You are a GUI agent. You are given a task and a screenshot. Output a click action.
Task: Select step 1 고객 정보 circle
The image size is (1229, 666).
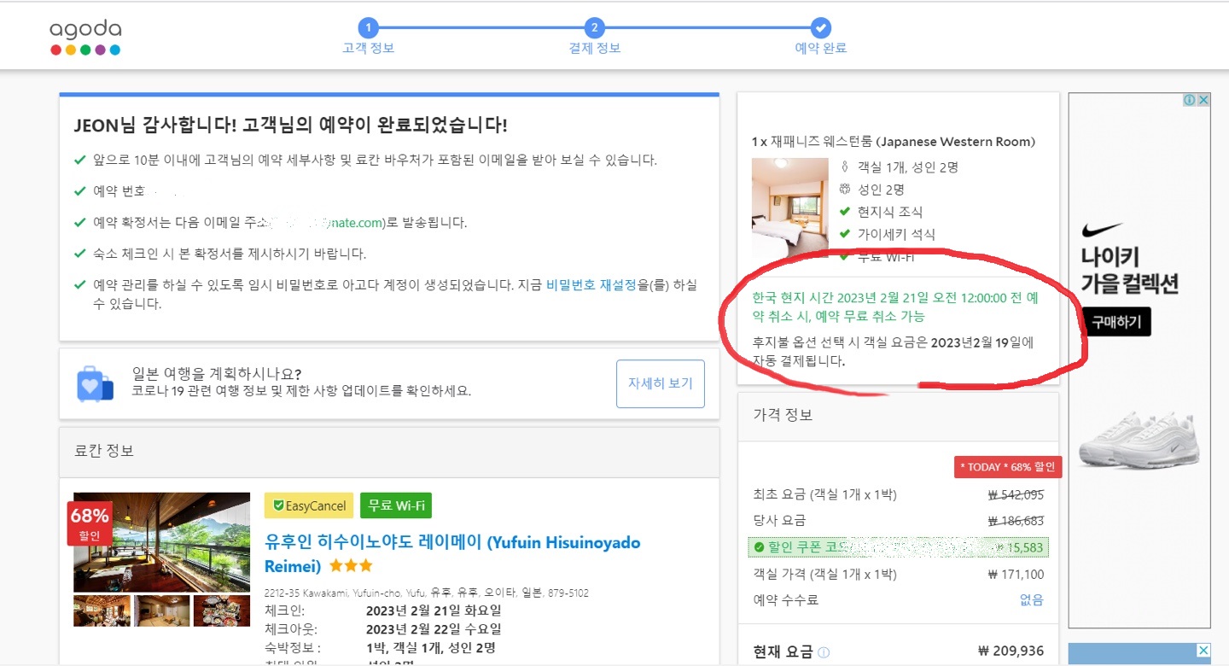coord(368,28)
